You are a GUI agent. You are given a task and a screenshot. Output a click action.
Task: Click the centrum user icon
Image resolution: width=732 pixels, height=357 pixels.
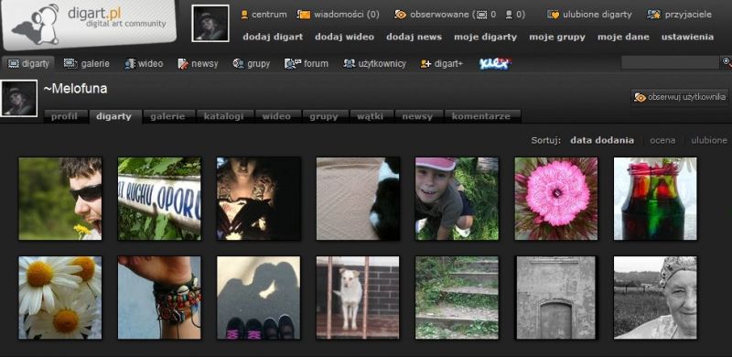pyautogui.click(x=244, y=15)
